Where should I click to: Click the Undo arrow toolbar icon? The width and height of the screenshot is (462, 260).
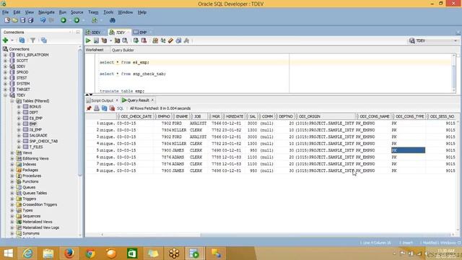[43, 20]
